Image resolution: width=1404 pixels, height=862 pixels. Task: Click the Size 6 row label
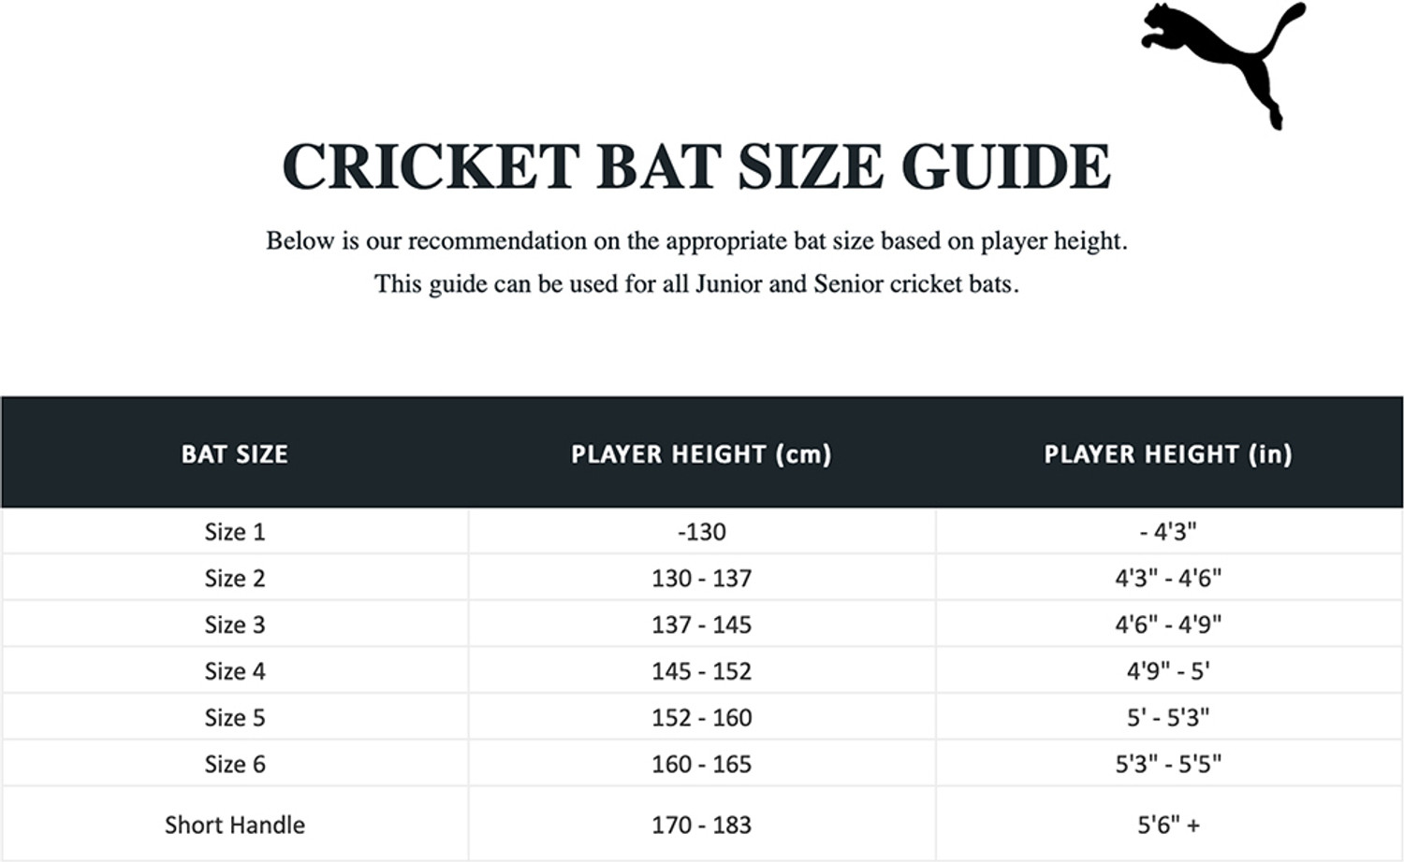click(235, 765)
